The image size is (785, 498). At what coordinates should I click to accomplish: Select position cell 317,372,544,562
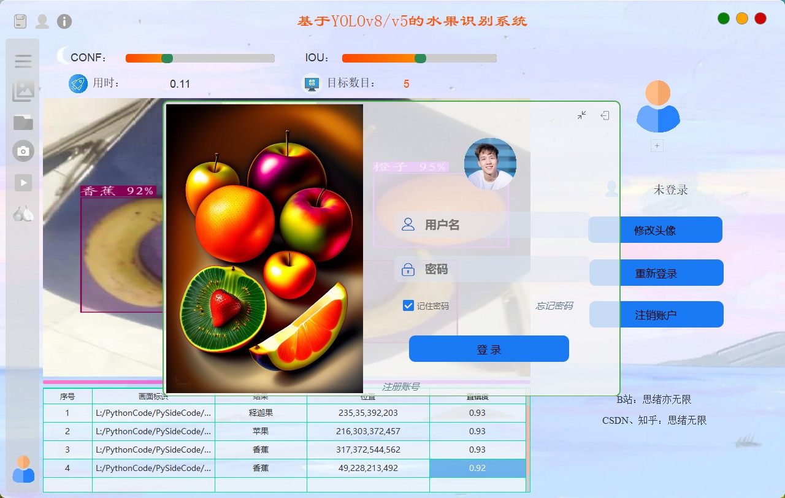tap(368, 450)
